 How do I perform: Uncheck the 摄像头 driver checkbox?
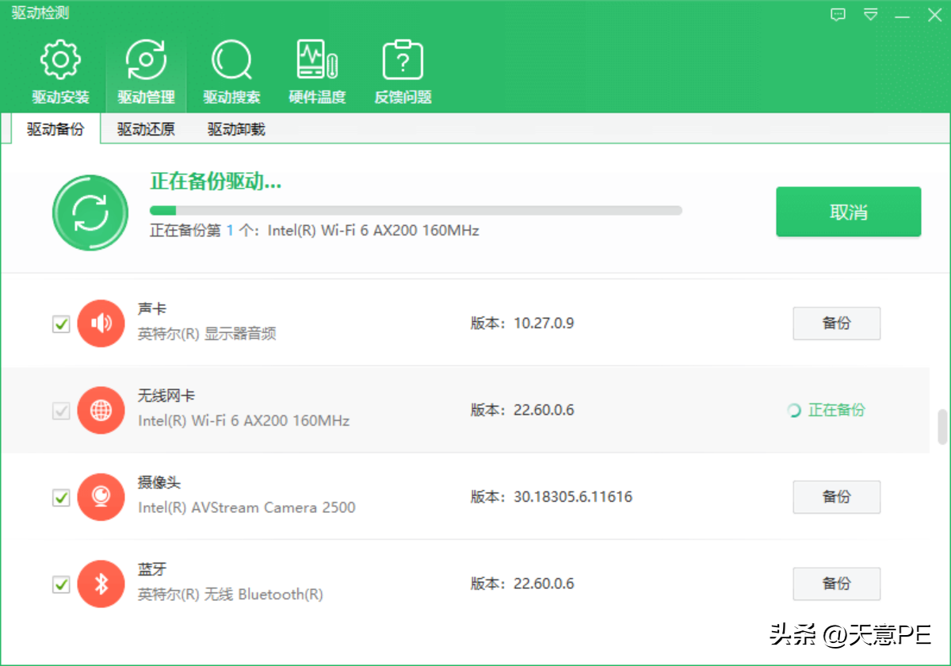pos(61,498)
